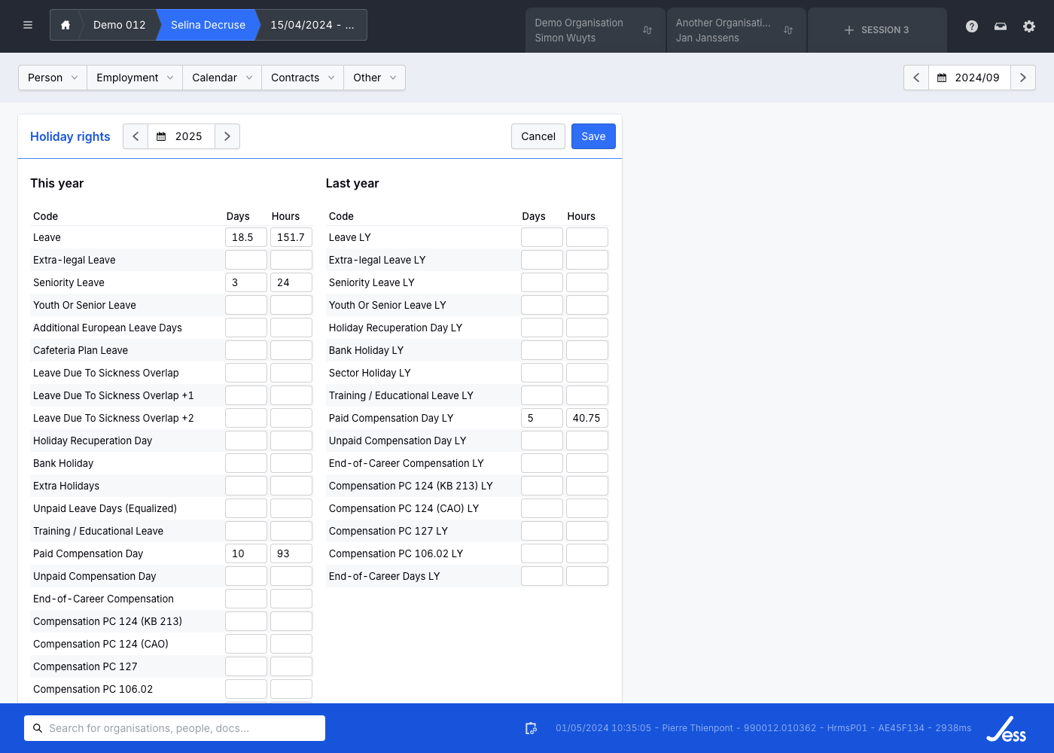Open the help question mark icon
Image resolution: width=1054 pixels, height=753 pixels.
(x=972, y=26)
